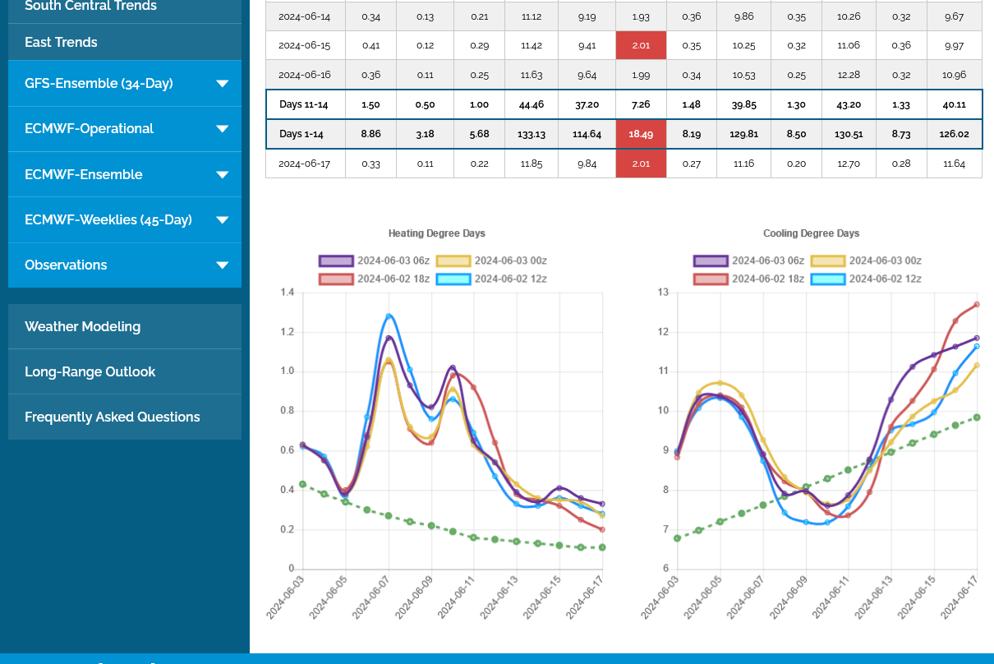Click the red 18.49 cell in Days 1-14 row
This screenshot has width=994, height=664.
(641, 134)
